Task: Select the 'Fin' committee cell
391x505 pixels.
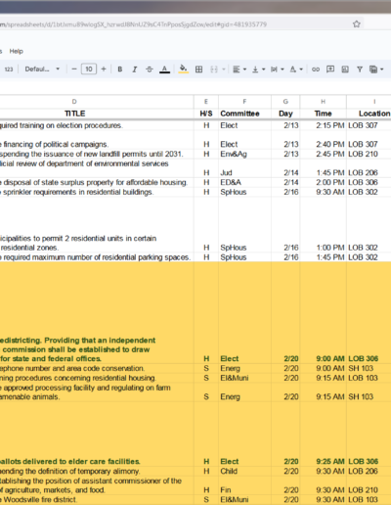Action: tap(244, 485)
